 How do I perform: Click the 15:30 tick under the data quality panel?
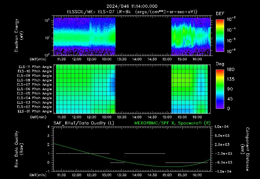pyautogui.click(x=182, y=175)
